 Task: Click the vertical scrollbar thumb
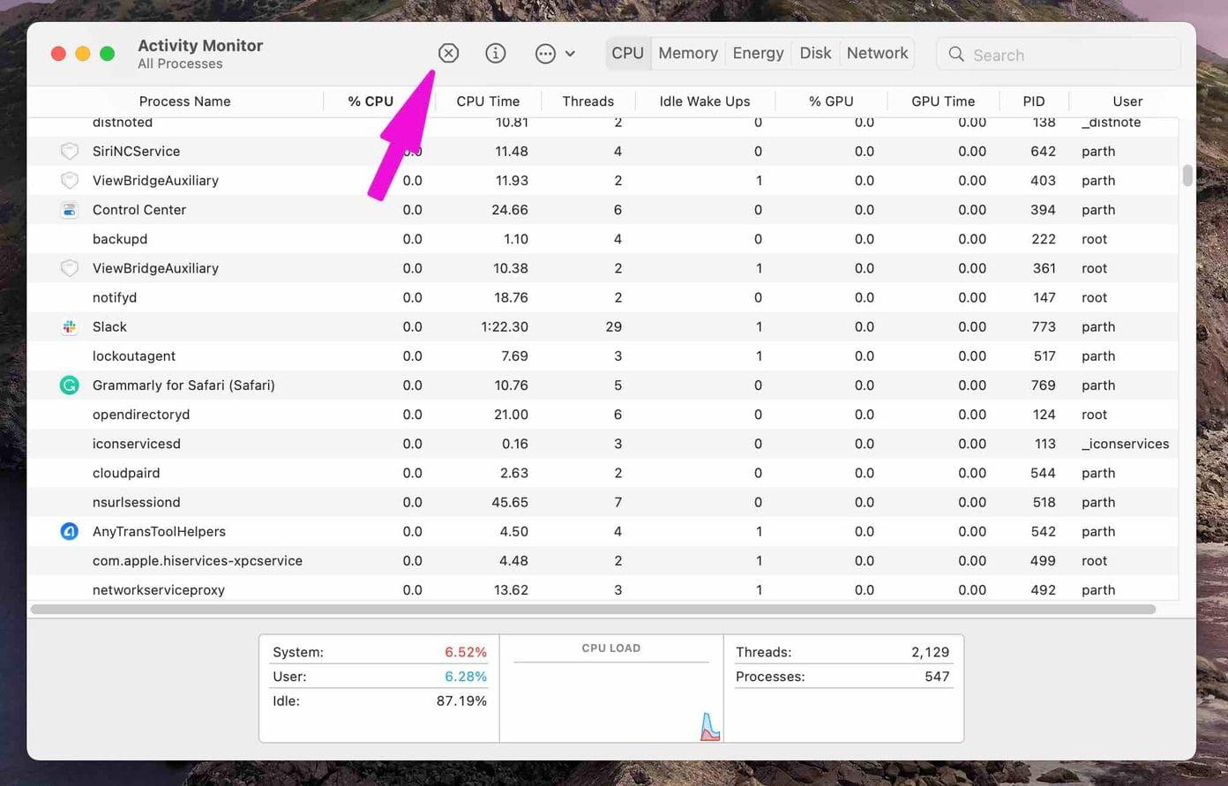1187,176
